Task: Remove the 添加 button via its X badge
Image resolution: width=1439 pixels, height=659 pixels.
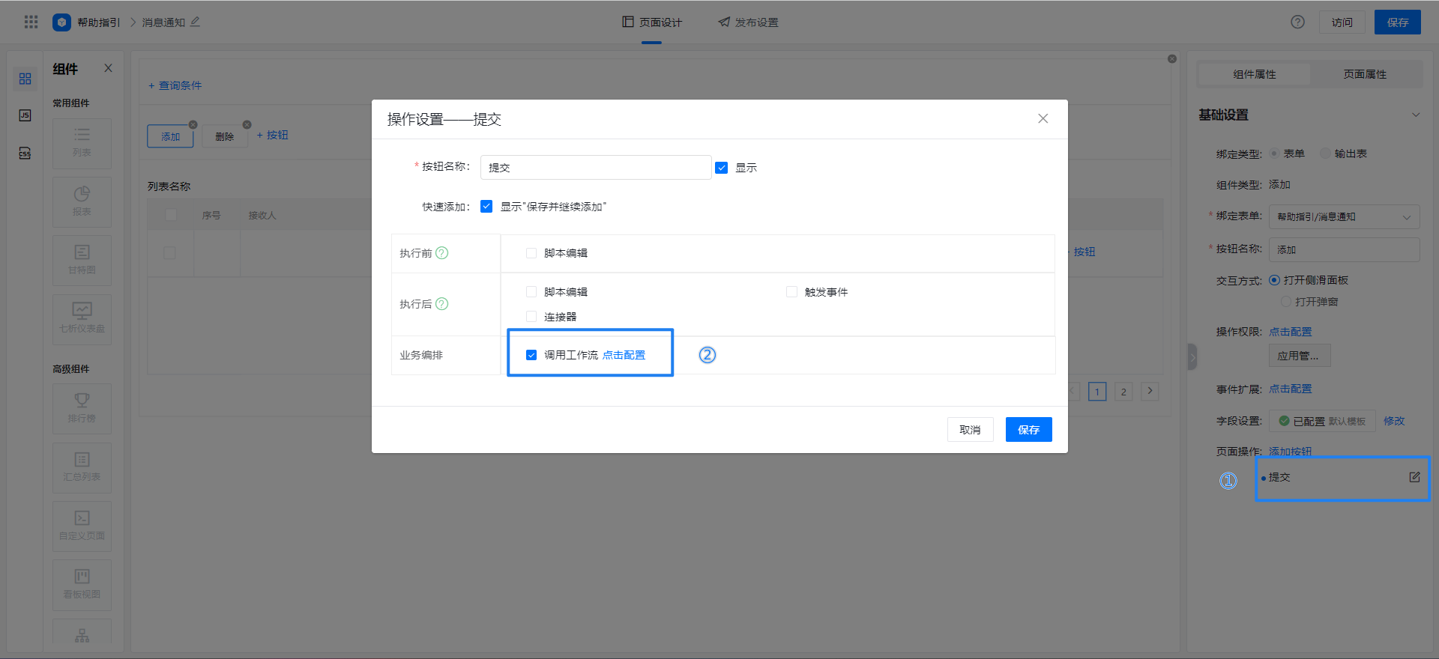Action: pos(193,124)
